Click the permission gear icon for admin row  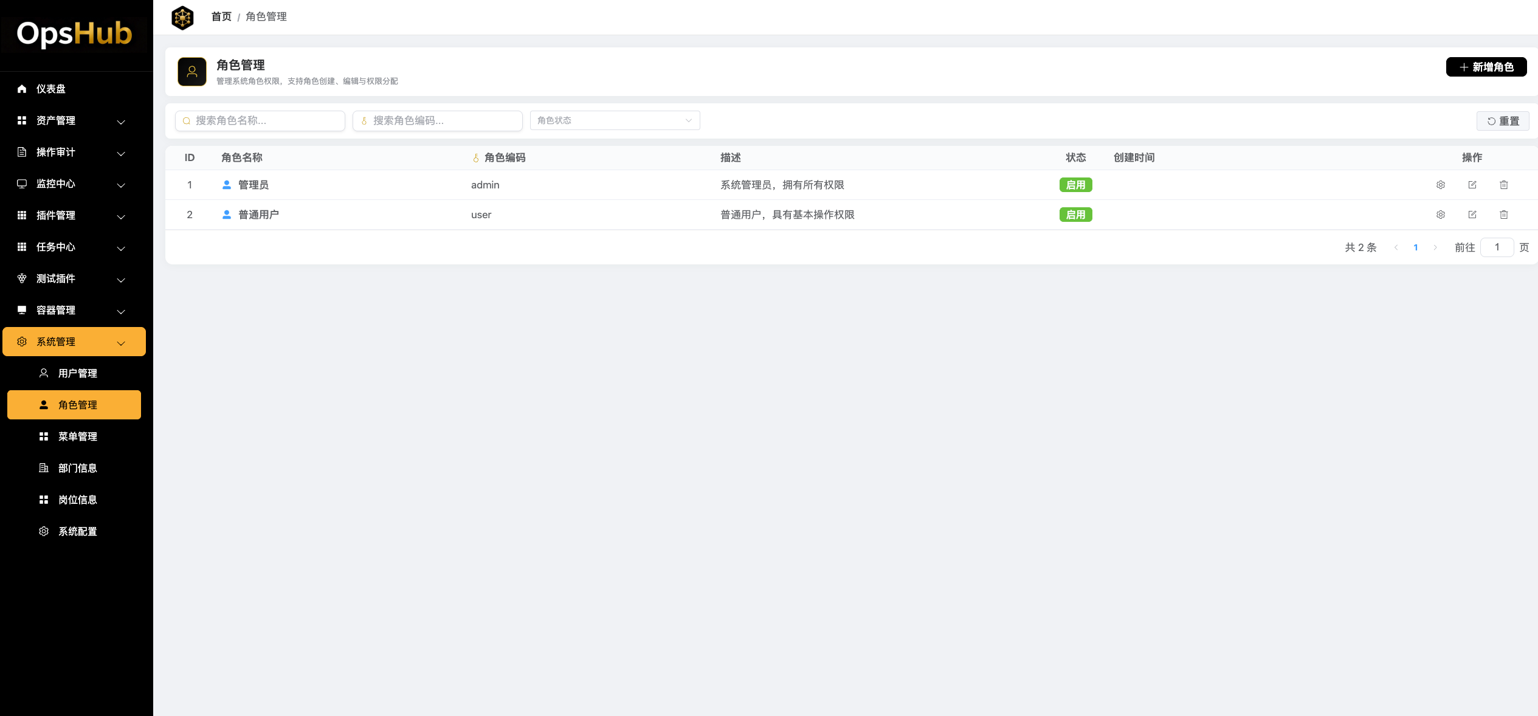point(1440,185)
